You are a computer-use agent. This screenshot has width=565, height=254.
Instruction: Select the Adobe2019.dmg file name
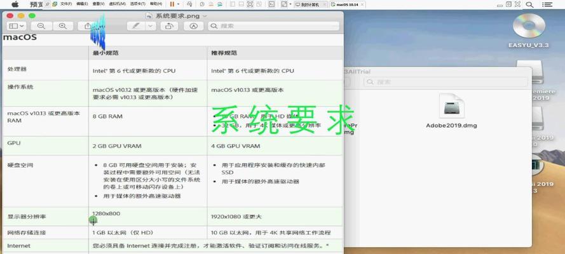click(451, 126)
